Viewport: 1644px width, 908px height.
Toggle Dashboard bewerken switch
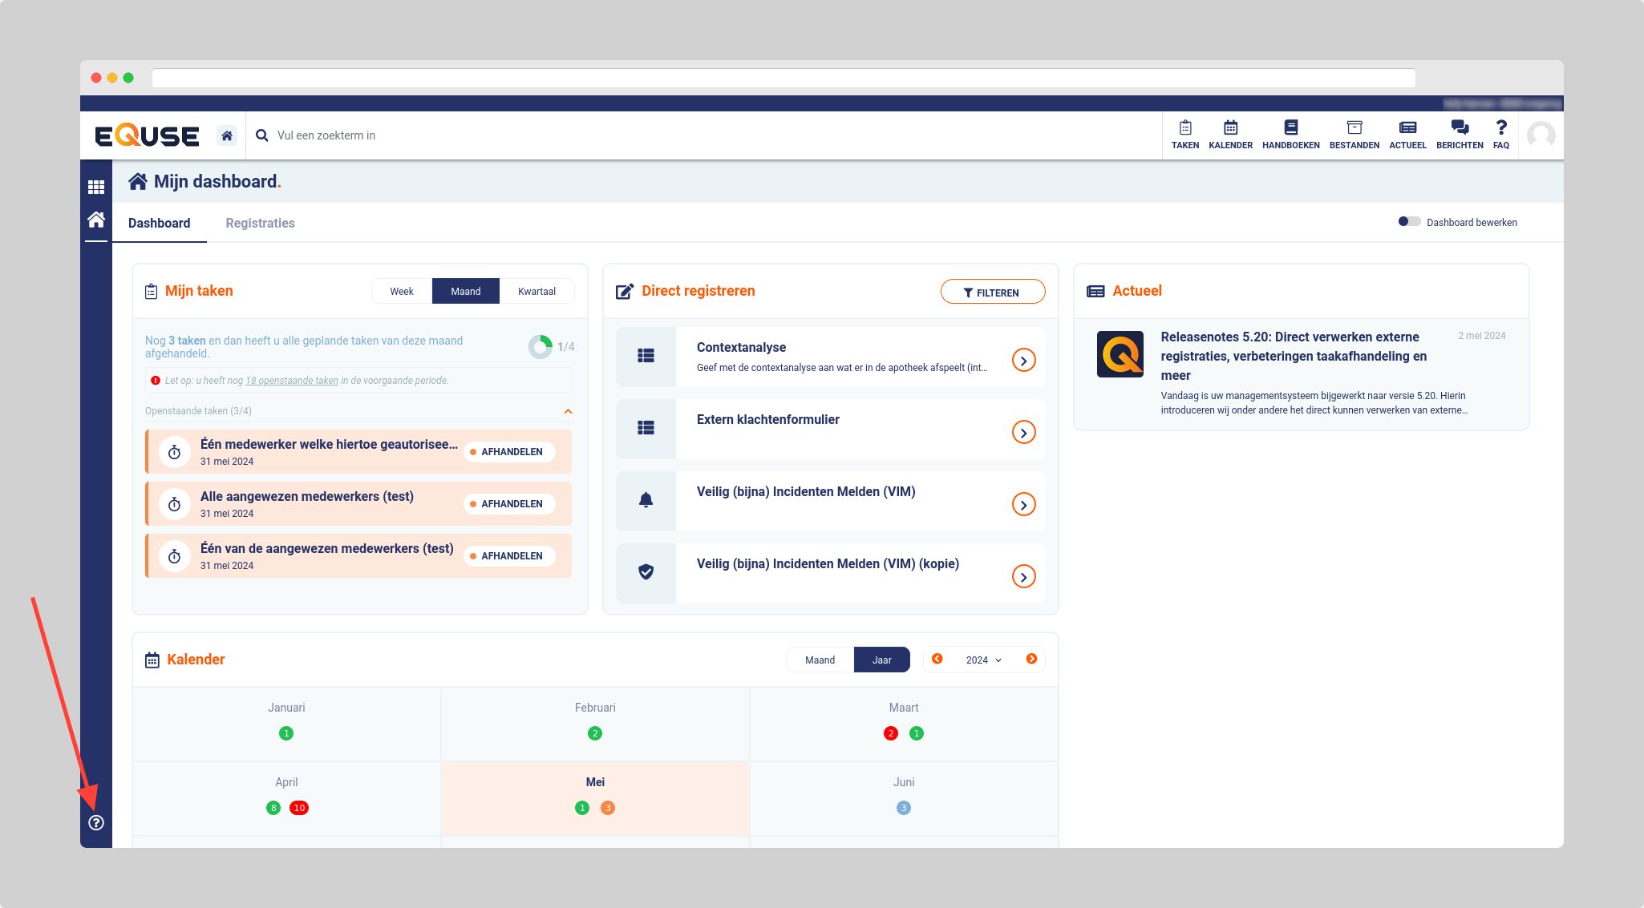(x=1408, y=222)
